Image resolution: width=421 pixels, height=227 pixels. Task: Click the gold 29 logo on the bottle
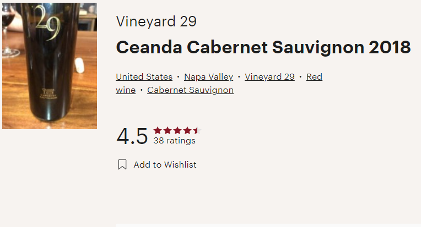pos(48,23)
